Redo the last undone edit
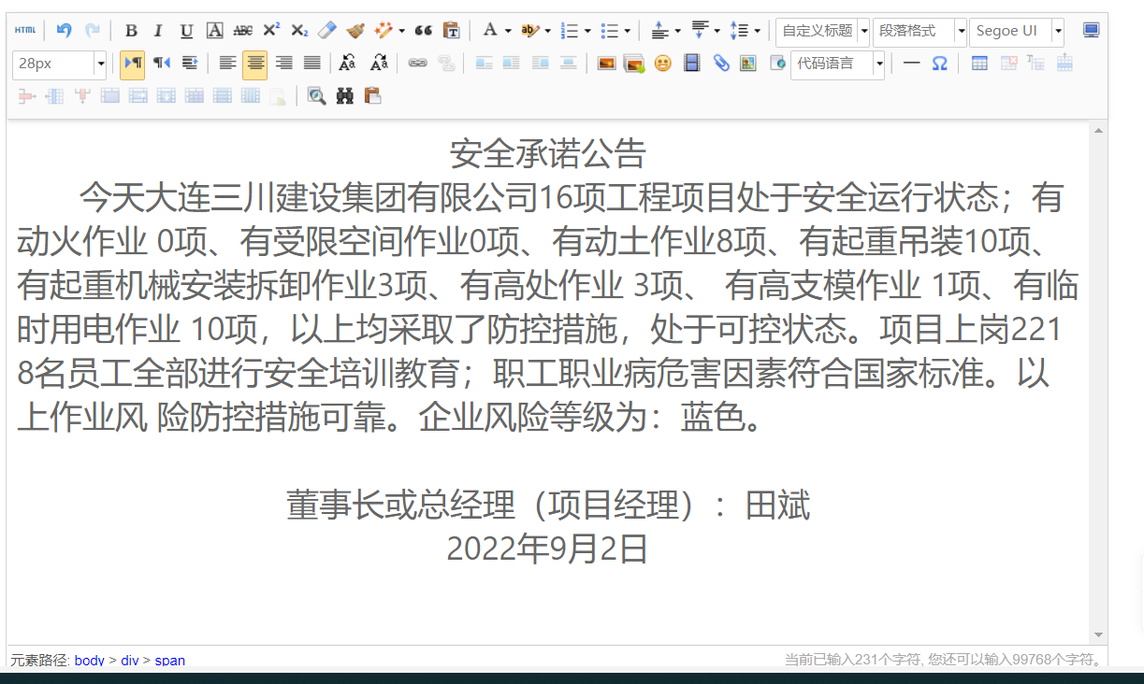1144x684 pixels. [x=92, y=30]
